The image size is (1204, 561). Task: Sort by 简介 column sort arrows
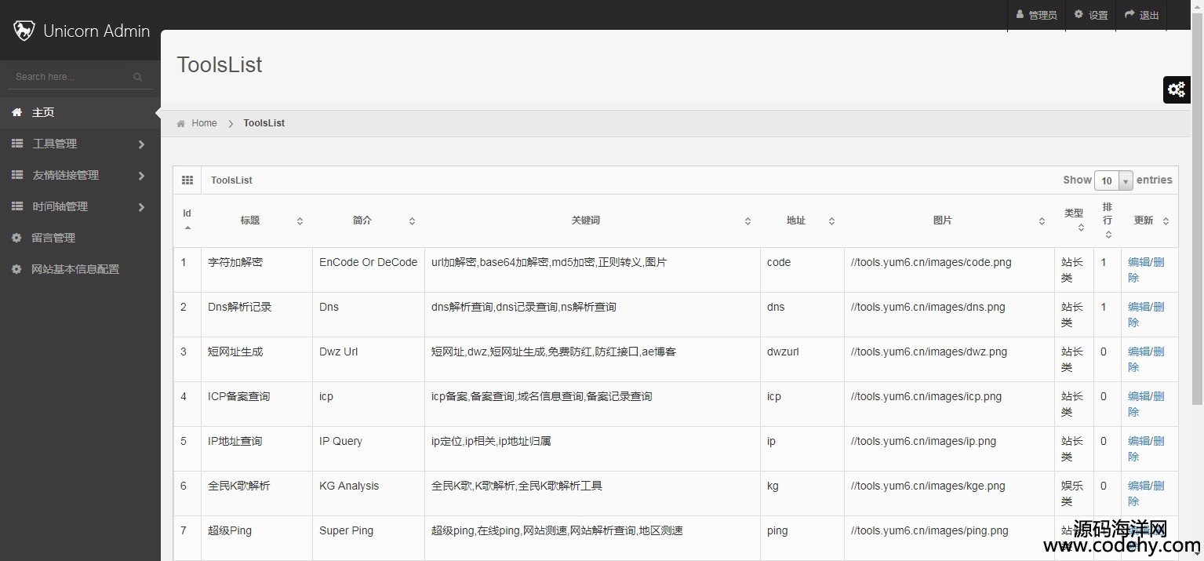[x=412, y=221]
